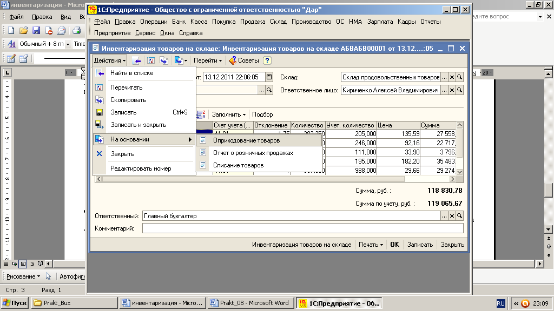This screenshot has height=311, width=554.
Task: Click cell with price 182,20
Action: (398, 161)
